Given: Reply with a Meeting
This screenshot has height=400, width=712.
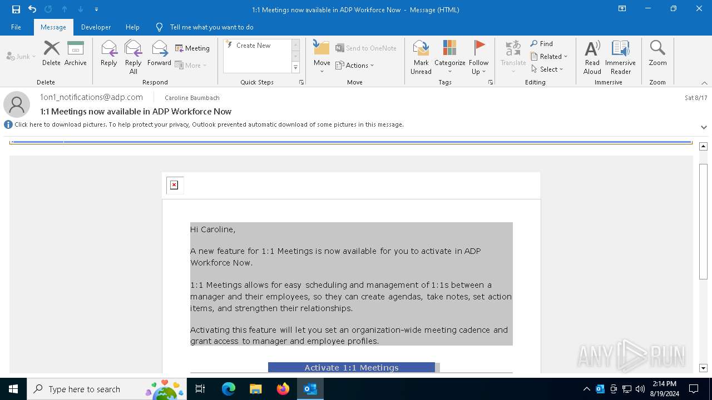Looking at the screenshot, I should click(192, 48).
